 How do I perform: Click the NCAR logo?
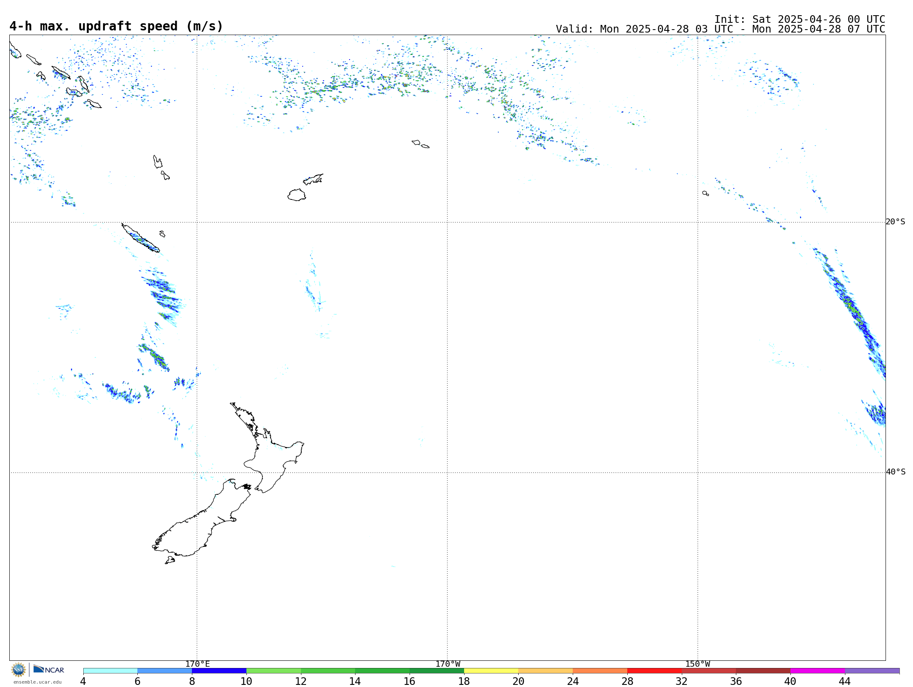(49, 669)
